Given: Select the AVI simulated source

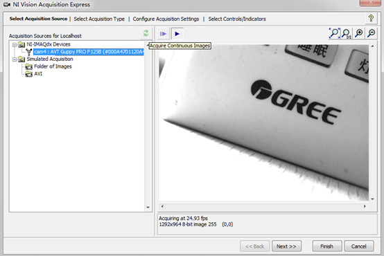Looking at the screenshot, I should pos(38,74).
